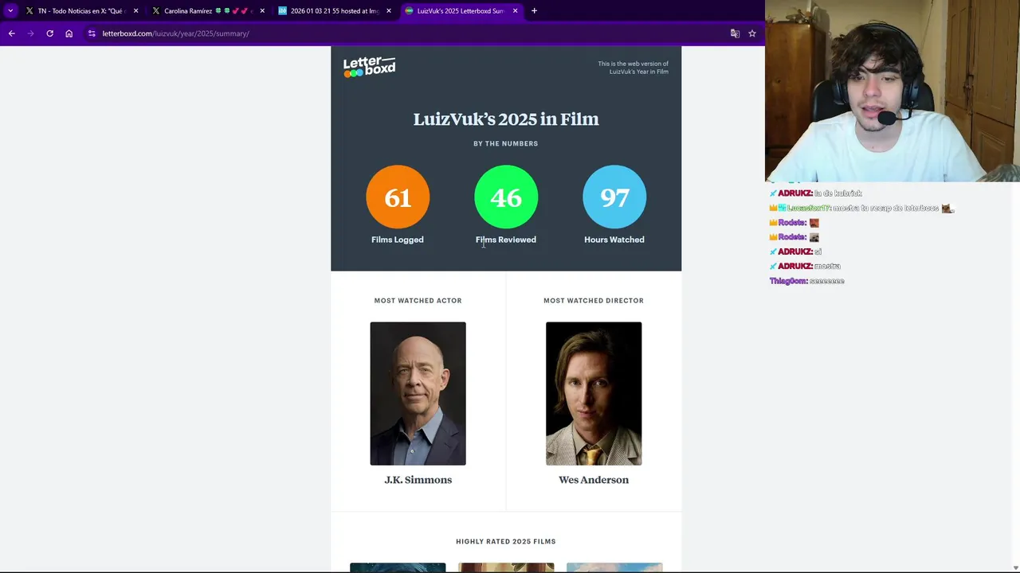Click the 'MOST WATCHED DIRECTOR' heading
This screenshot has height=573, width=1020.
click(594, 301)
